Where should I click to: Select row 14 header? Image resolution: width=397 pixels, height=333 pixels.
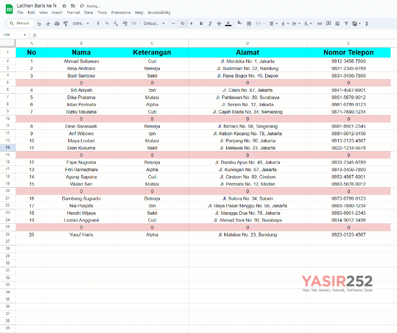point(7,147)
